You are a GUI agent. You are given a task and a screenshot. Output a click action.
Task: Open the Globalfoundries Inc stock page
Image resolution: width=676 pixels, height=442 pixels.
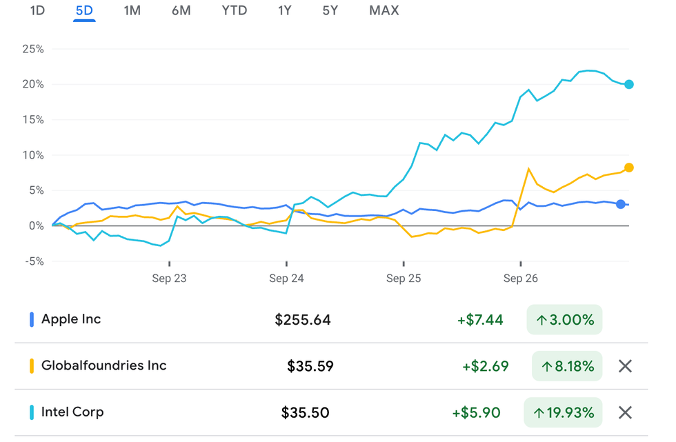[103, 365]
